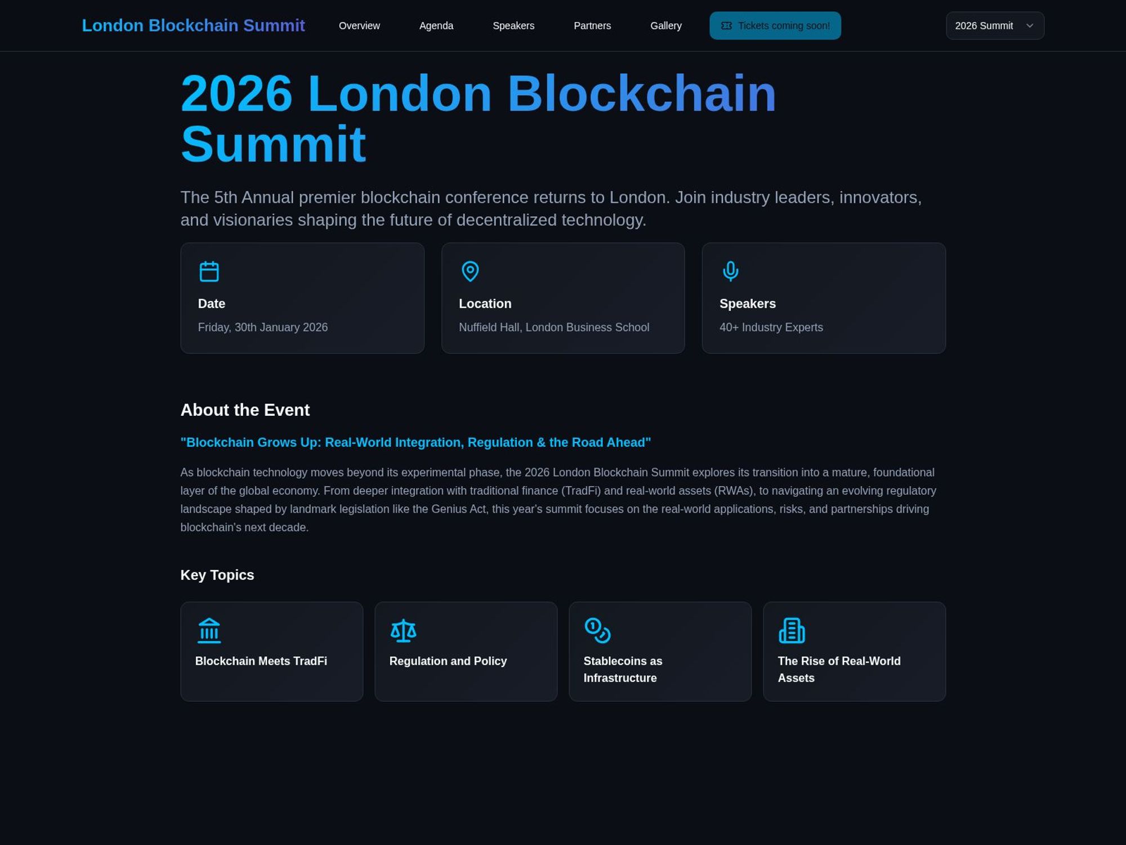Click the Overview navigation link
This screenshot has width=1126, height=845.
[x=360, y=25]
